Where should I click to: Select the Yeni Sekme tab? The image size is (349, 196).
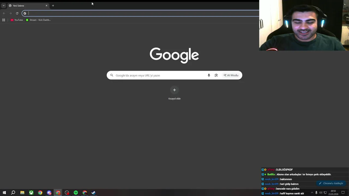[28, 5]
